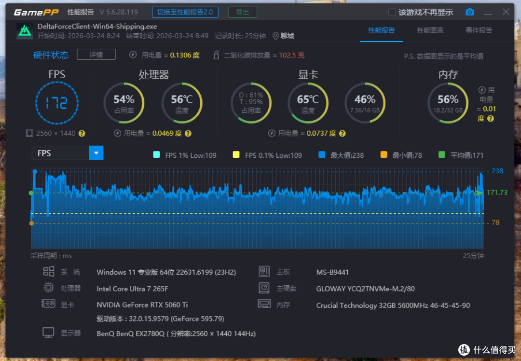Click the CPU 56℃ temperature gauge
521x361 pixels.
coord(182,103)
